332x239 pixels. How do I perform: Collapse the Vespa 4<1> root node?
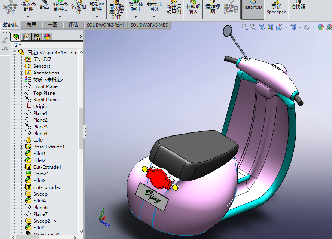click(x=14, y=53)
